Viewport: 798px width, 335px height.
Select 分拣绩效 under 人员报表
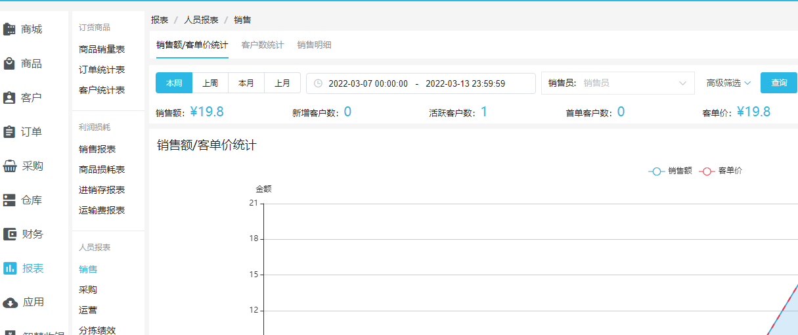(x=97, y=330)
